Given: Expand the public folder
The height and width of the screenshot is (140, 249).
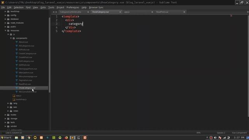Looking at the screenshot, I should (5, 27).
